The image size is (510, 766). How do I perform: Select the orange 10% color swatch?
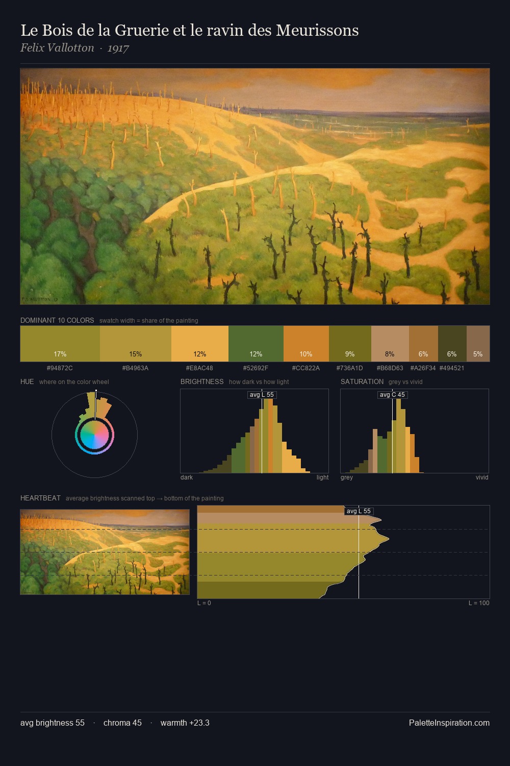[306, 344]
